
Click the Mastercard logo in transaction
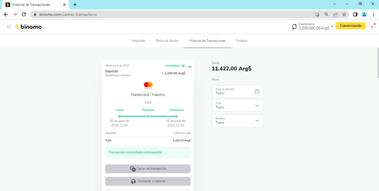pyautogui.click(x=148, y=85)
